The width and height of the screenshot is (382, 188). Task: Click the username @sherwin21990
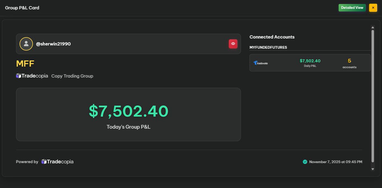pyautogui.click(x=53, y=44)
